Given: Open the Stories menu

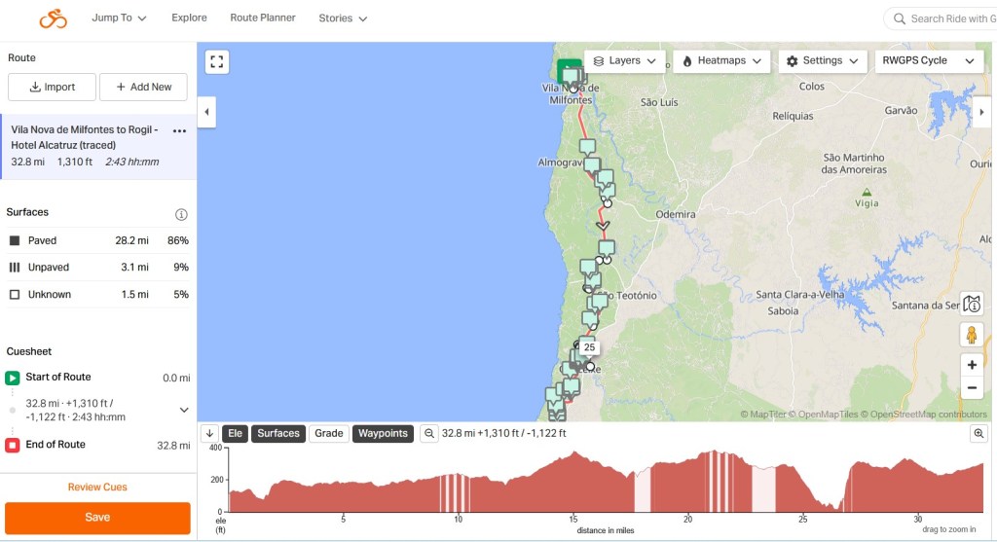Looking at the screenshot, I should click(343, 18).
